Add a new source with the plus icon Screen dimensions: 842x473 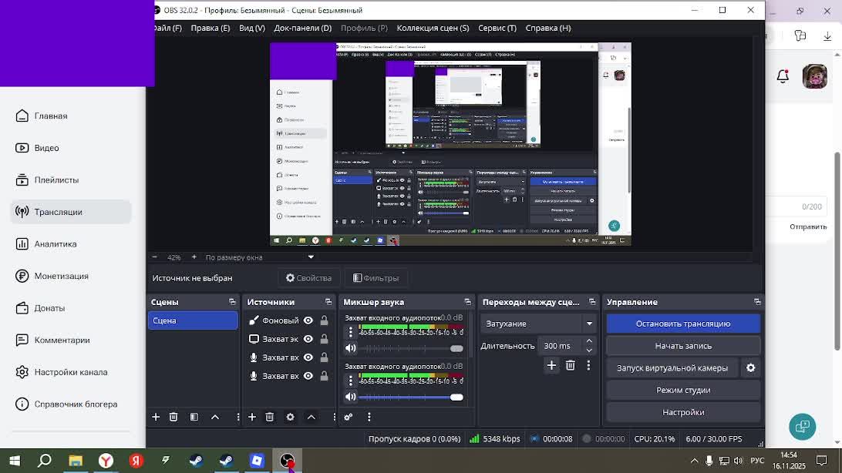(252, 417)
